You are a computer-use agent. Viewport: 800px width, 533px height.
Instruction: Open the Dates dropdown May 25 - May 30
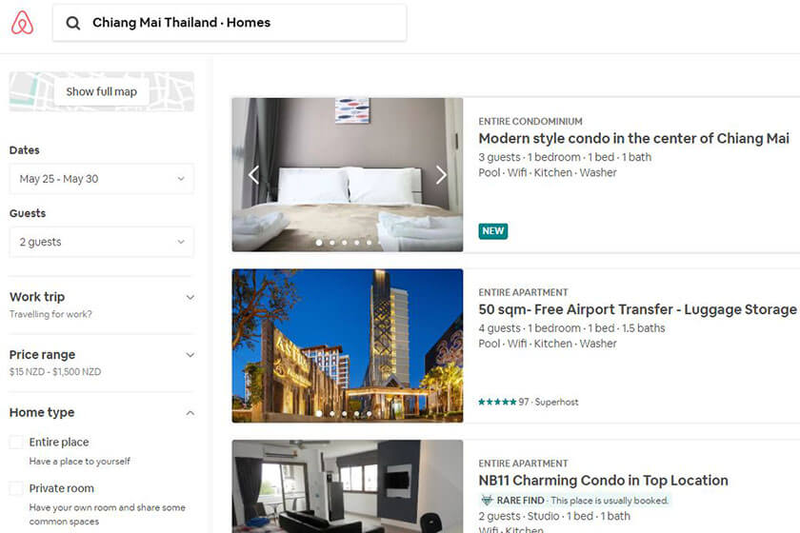pos(102,179)
